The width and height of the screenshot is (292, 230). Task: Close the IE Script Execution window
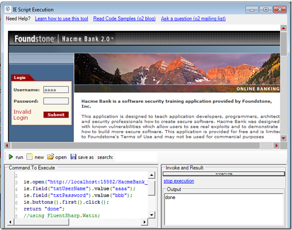280,10
